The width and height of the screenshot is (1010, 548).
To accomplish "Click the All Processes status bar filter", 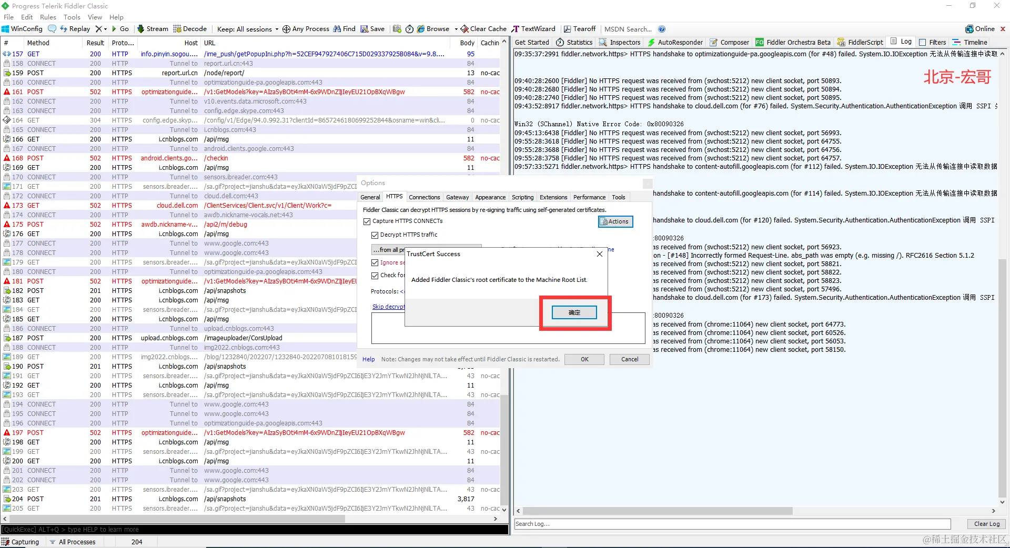I will coord(73,542).
